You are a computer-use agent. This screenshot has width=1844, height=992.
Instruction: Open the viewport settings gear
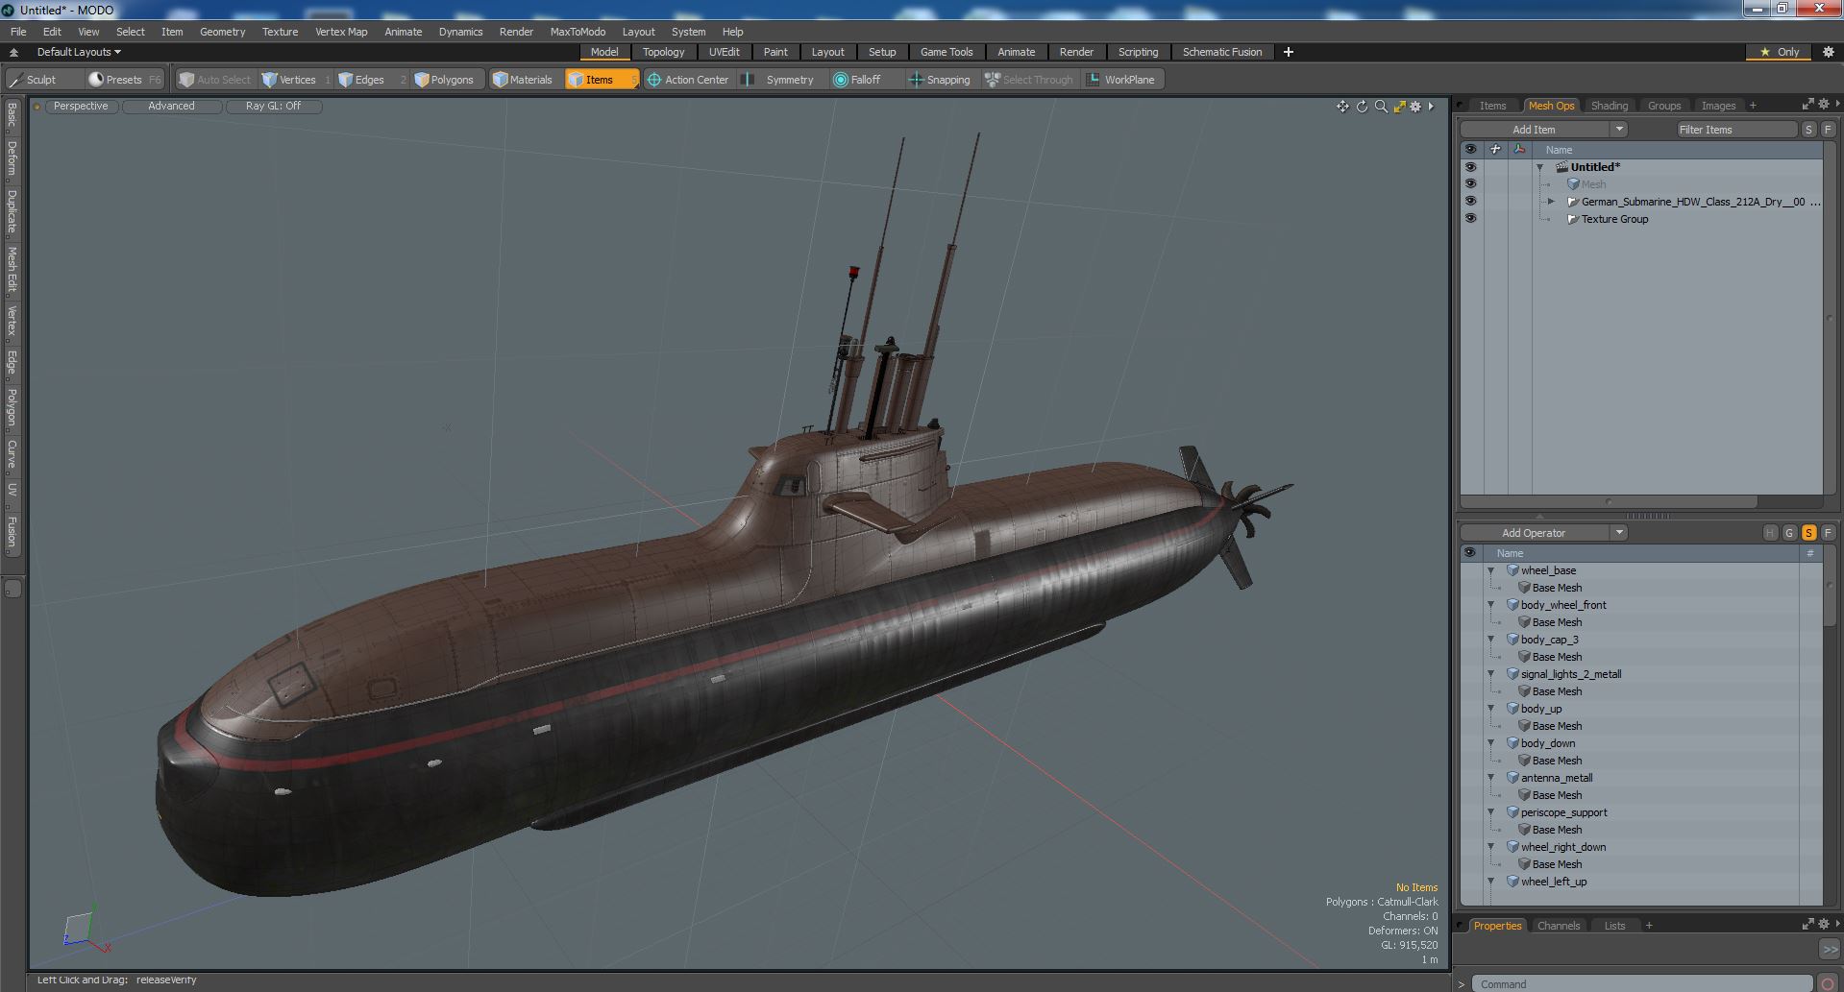tap(1415, 107)
